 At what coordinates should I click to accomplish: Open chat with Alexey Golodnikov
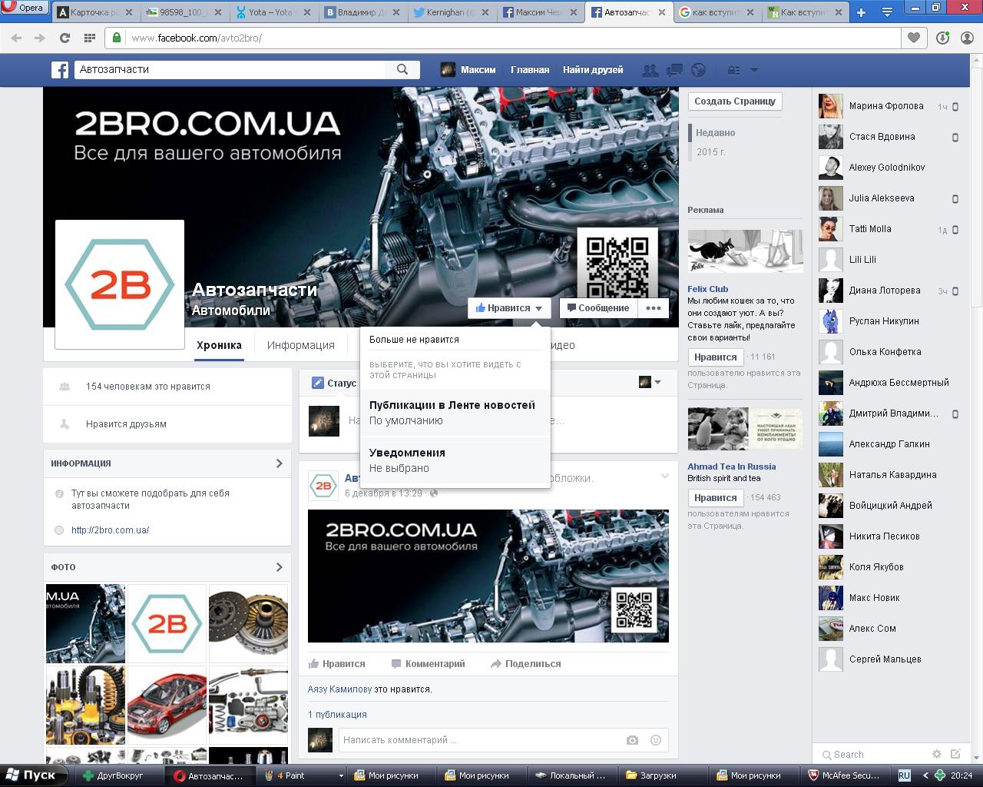(888, 168)
